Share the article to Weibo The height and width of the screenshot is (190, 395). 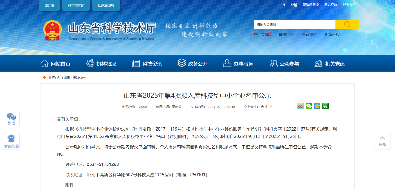(300, 106)
